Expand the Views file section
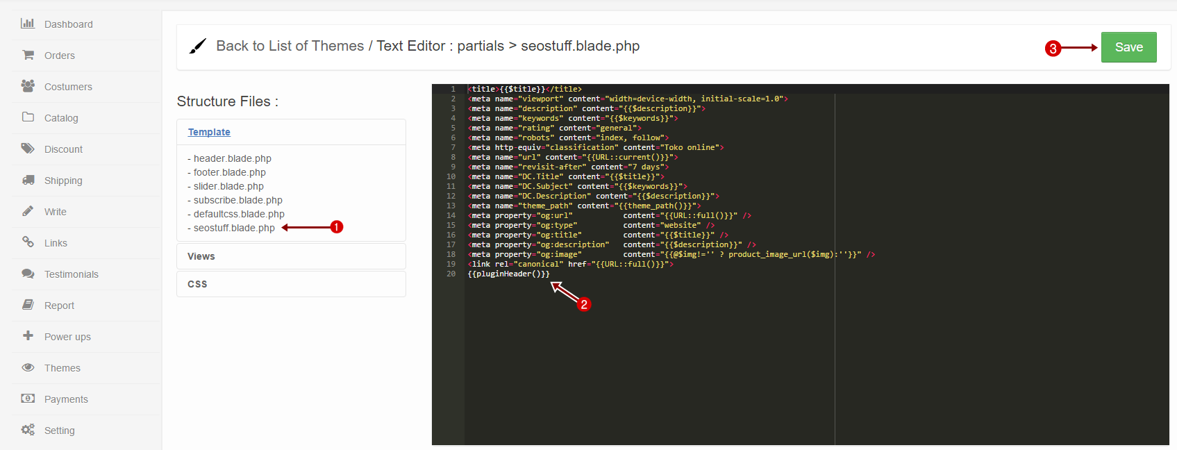 coord(291,256)
